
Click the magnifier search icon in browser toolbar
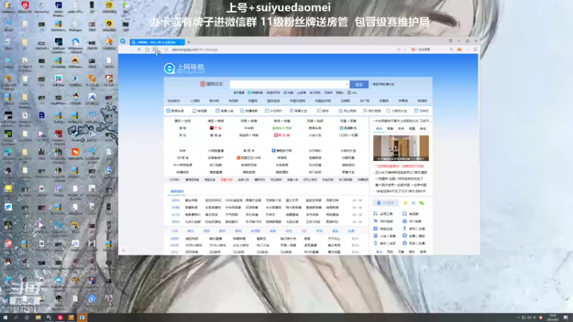coord(451,49)
